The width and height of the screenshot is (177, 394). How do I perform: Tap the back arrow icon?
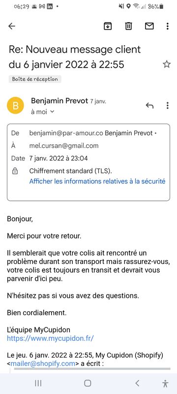[12, 26]
